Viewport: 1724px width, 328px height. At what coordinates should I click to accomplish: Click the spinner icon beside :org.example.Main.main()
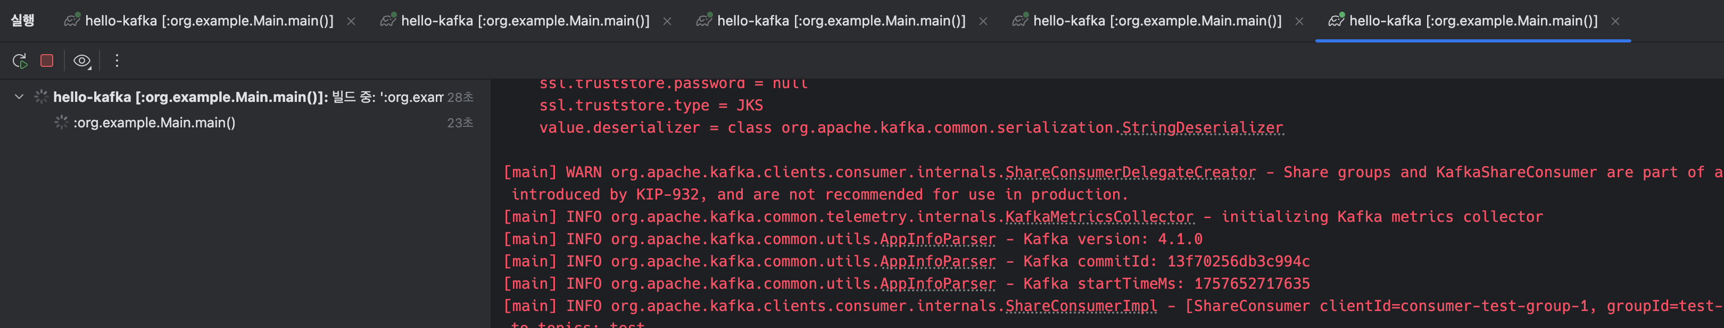point(62,122)
